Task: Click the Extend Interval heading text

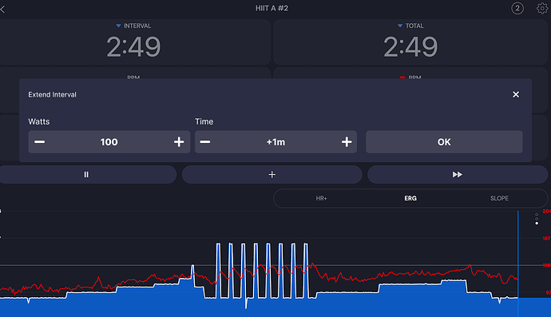Action: pyautogui.click(x=52, y=94)
